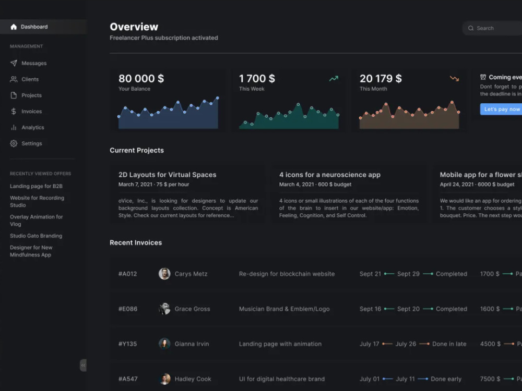Click the Grace Gross client name
This screenshot has height=391, width=522.
[193, 309]
